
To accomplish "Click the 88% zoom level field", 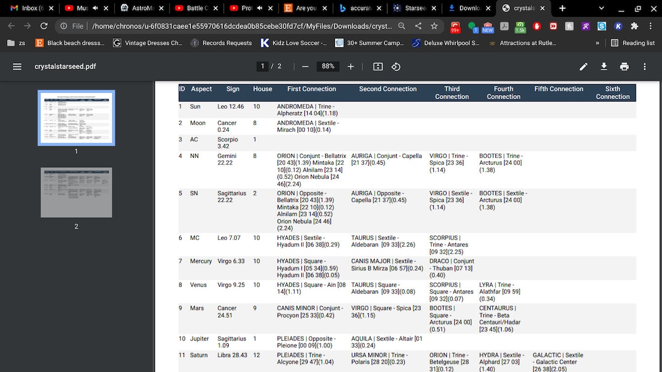I will click(x=328, y=66).
